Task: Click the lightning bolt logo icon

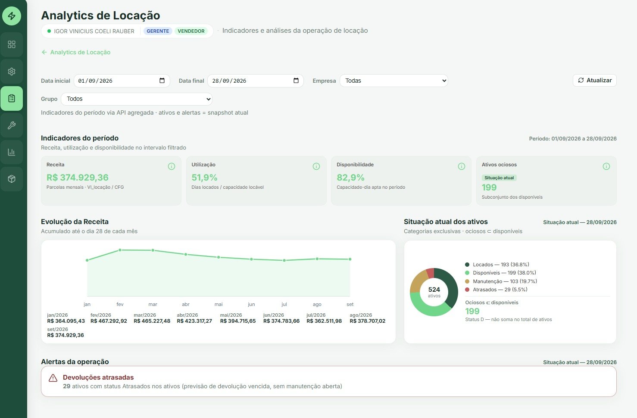Action: [12, 16]
